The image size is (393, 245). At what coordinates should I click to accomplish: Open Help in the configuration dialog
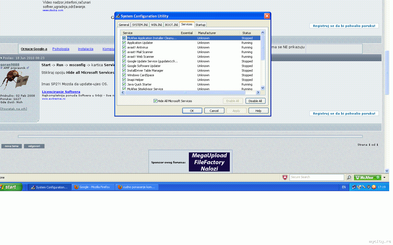[x=258, y=111]
